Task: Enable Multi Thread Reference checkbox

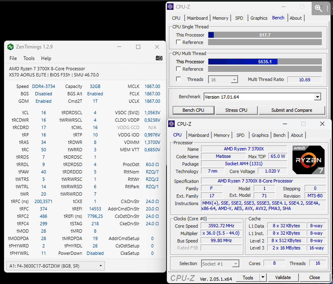Action: [x=178, y=69]
